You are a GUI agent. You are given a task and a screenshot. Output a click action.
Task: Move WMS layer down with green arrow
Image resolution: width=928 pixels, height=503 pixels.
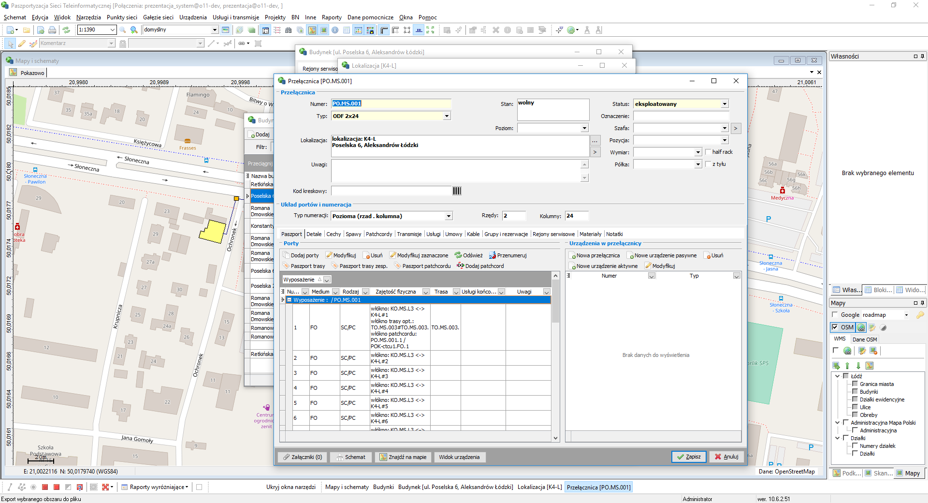coord(858,366)
